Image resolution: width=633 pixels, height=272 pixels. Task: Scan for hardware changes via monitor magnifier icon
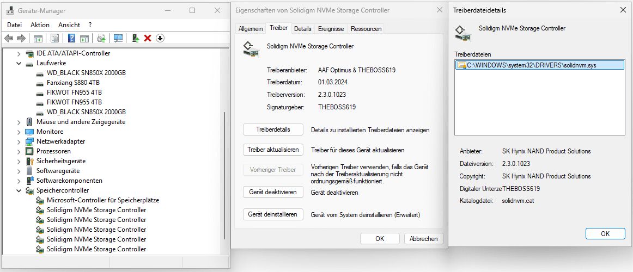tap(118, 38)
